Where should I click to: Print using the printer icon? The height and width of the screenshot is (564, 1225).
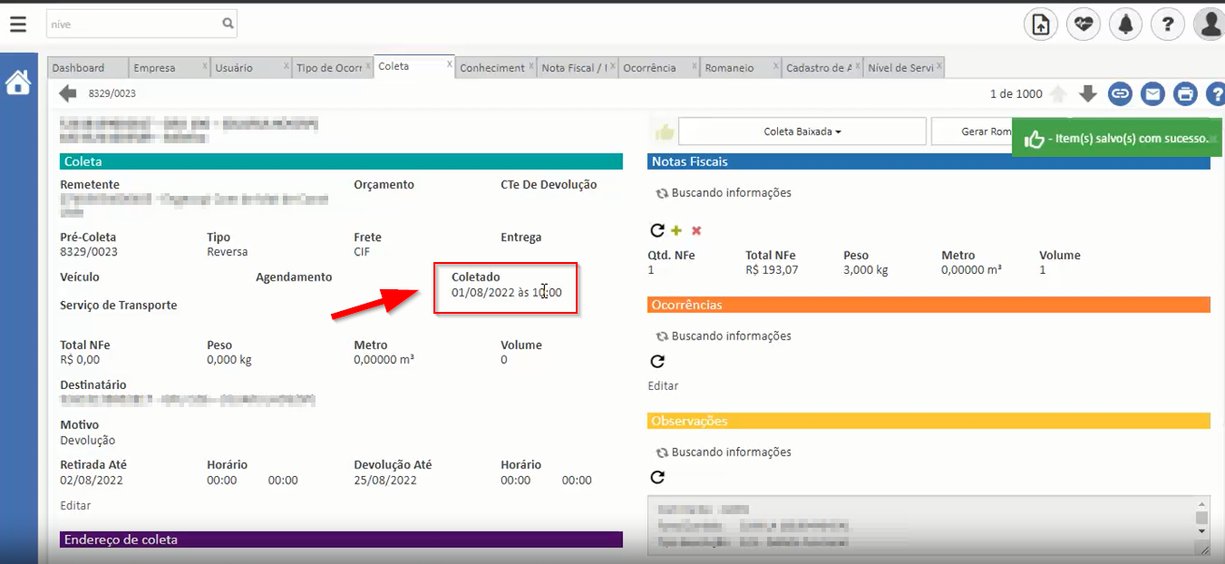(x=1186, y=93)
